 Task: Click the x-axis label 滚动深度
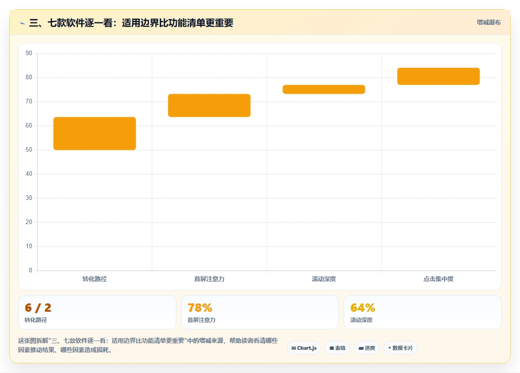pyautogui.click(x=324, y=279)
